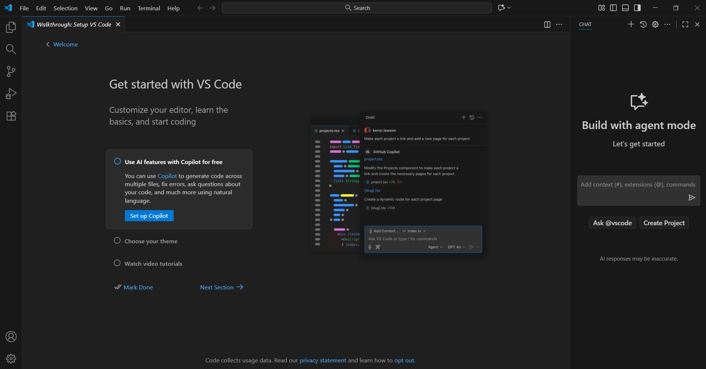Open the Go menu

click(109, 8)
